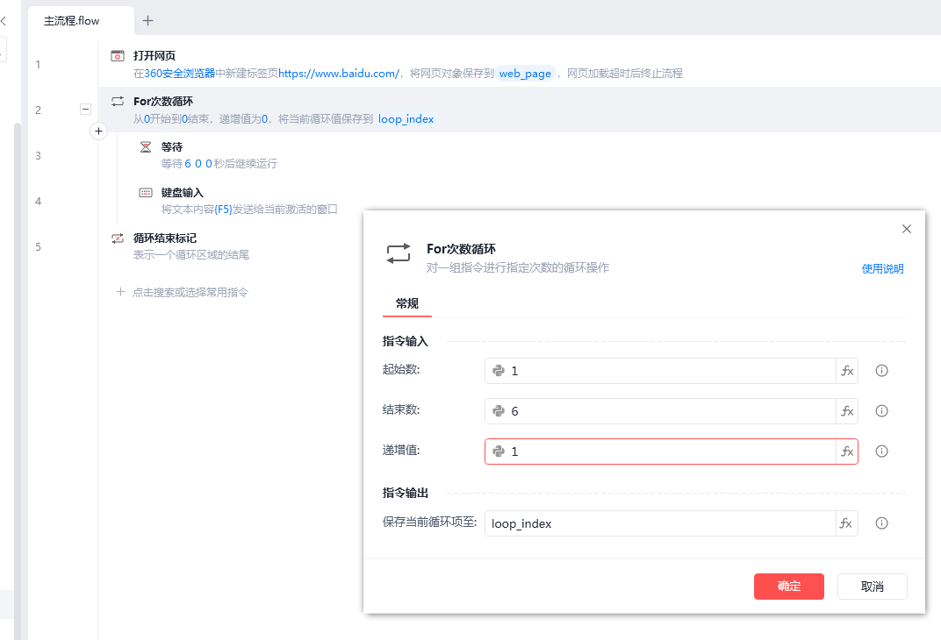This screenshot has height=640, width=941.
Task: Click the 指令输入 section header
Action: click(x=405, y=341)
